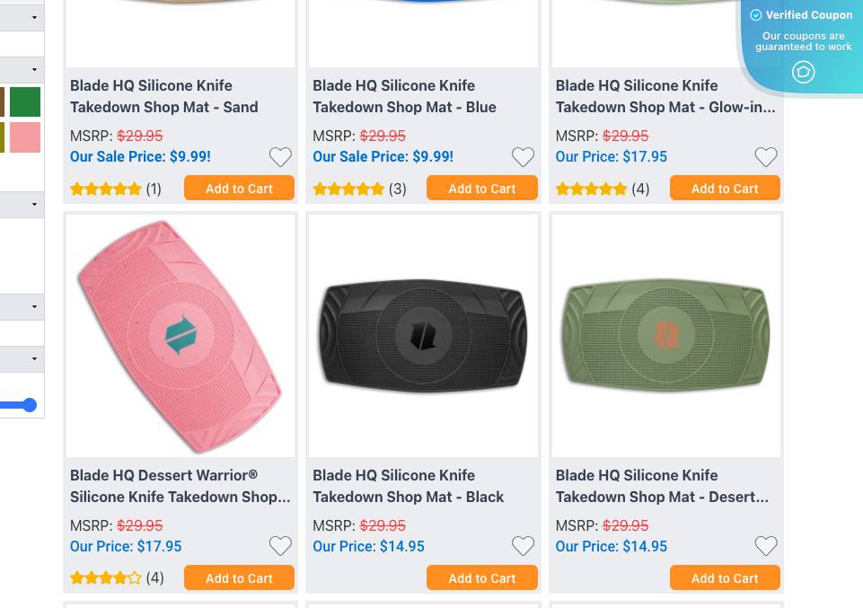
Task: Open the Blue Takedown Shop Mat product page
Action: coord(404,96)
